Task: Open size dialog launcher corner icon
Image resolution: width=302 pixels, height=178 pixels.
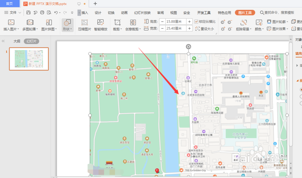Action: (x=216, y=33)
